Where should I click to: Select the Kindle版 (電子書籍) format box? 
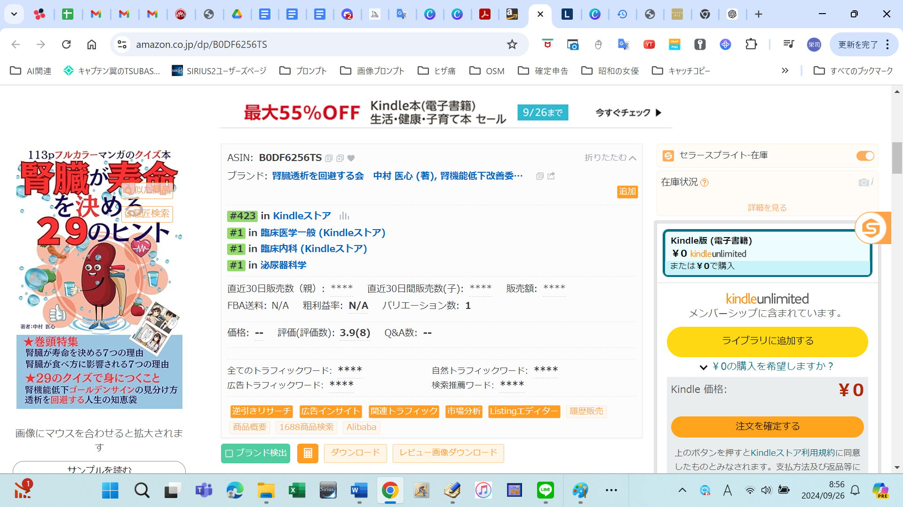[x=767, y=253]
